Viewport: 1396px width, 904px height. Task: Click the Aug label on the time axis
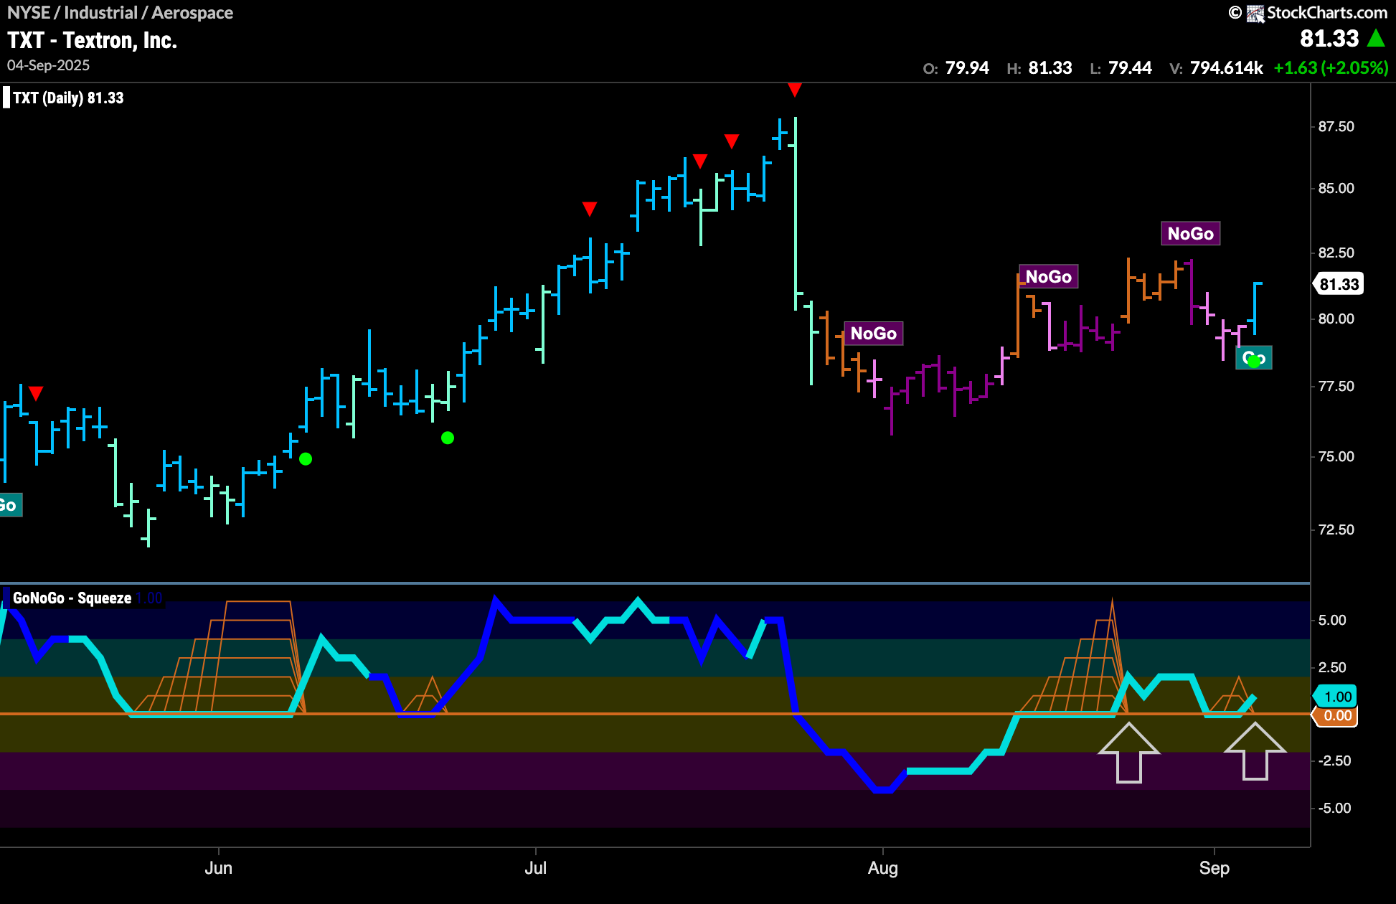pyautogui.click(x=882, y=868)
